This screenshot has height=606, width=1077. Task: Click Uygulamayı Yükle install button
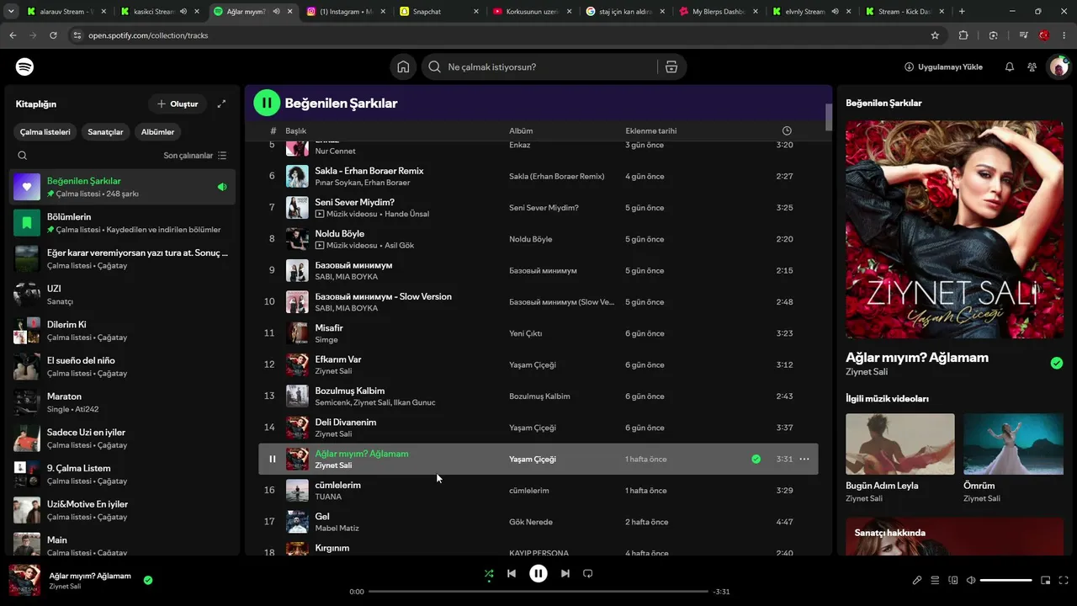[943, 67]
